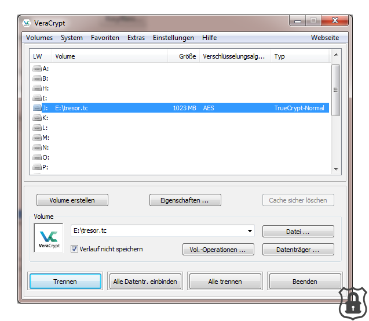369x321 pixels.
Task: Click the mounted drive icon for J:
Action: (x=37, y=108)
